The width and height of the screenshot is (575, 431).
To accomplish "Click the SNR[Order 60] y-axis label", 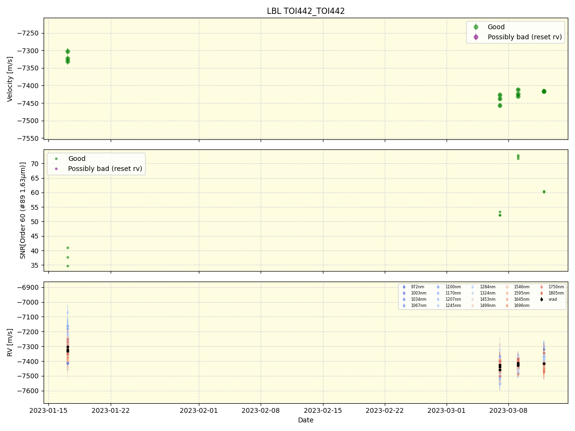I will (x=23, y=210).
